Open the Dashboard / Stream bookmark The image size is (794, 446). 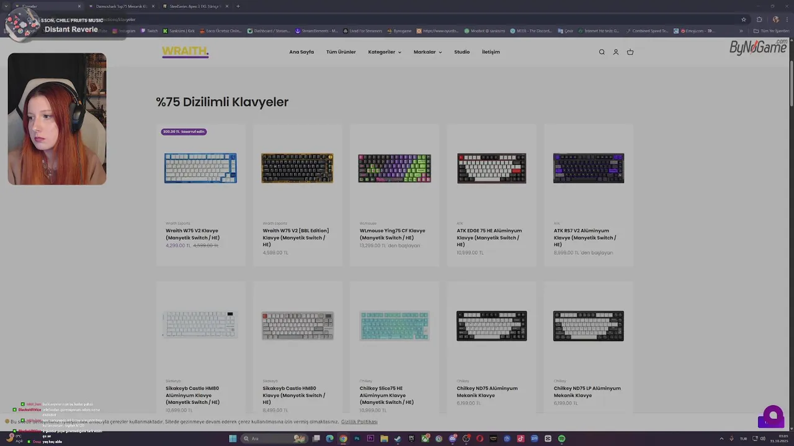(x=268, y=31)
